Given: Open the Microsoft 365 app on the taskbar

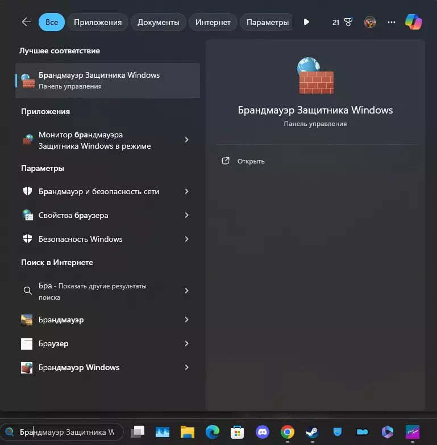Looking at the screenshot, I should point(388,432).
